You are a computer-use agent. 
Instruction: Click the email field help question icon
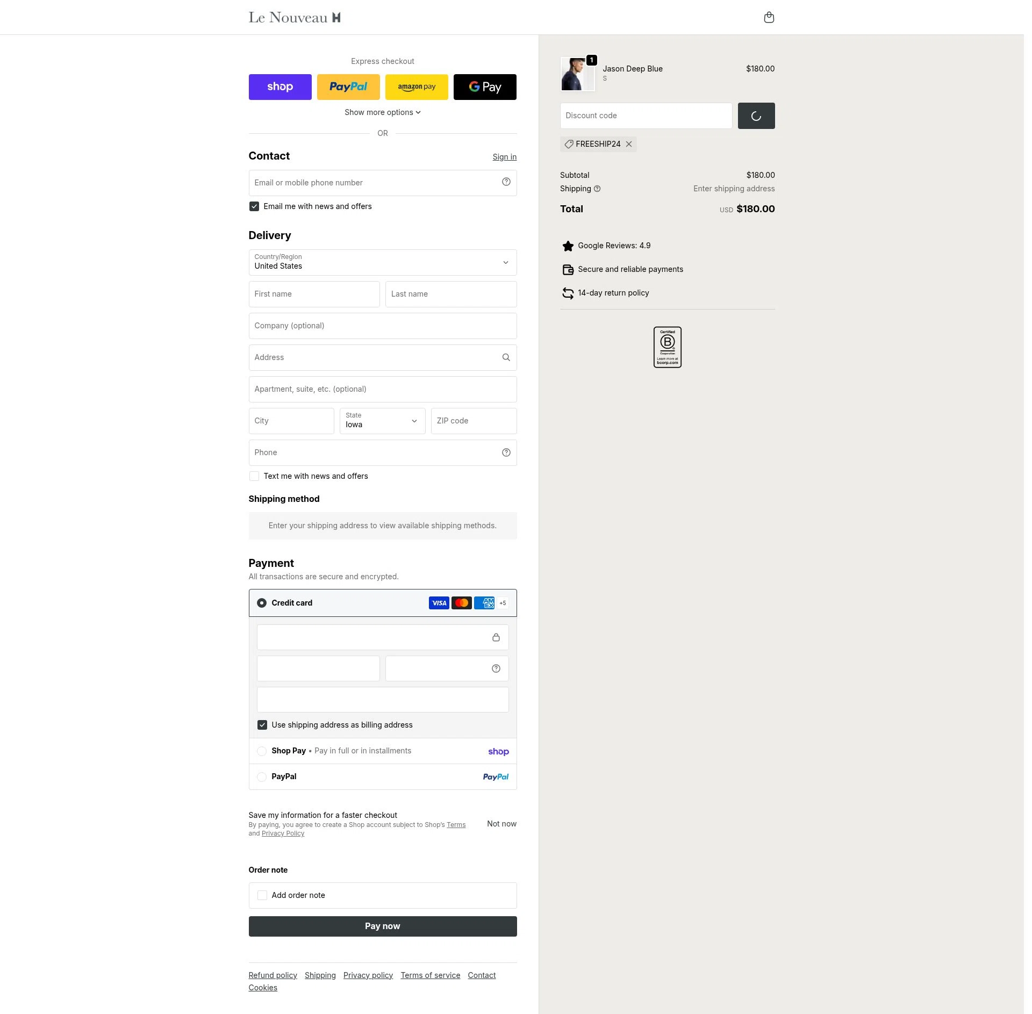(x=506, y=182)
